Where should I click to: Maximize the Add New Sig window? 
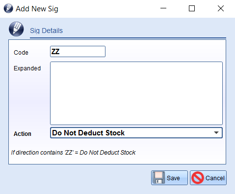click(192, 8)
